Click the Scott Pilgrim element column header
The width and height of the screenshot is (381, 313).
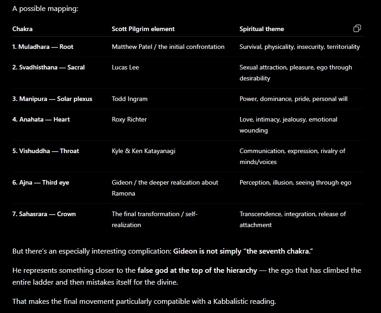click(x=143, y=29)
